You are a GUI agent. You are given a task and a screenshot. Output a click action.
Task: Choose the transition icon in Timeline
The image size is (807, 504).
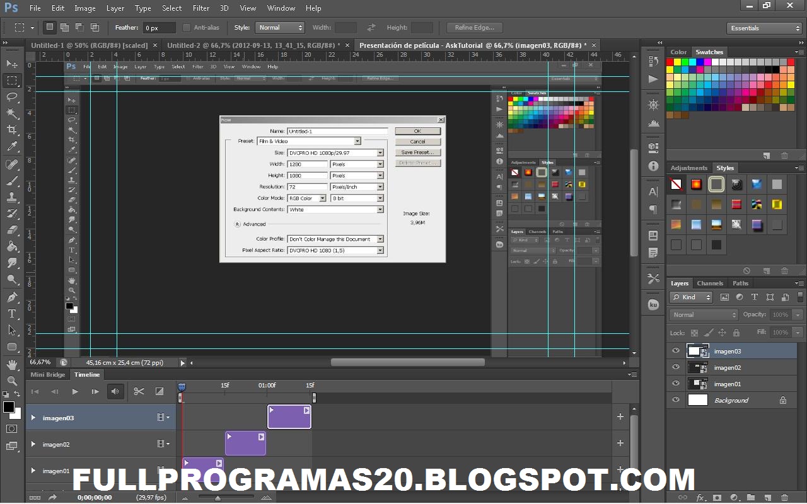tap(160, 391)
